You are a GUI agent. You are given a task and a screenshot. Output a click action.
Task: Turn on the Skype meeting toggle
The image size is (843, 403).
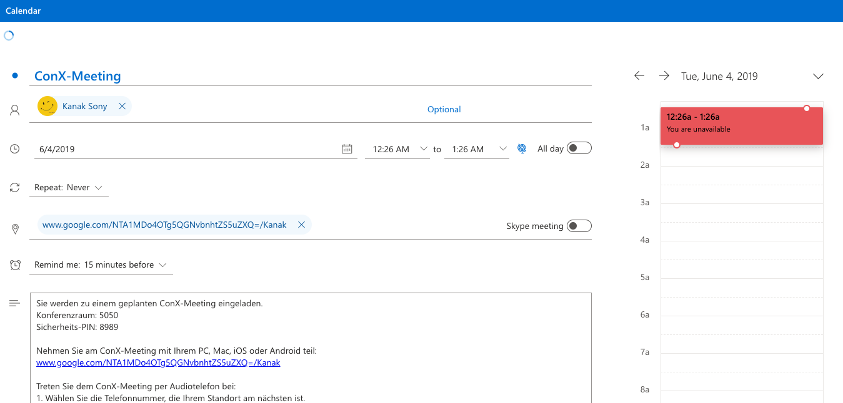tap(579, 226)
